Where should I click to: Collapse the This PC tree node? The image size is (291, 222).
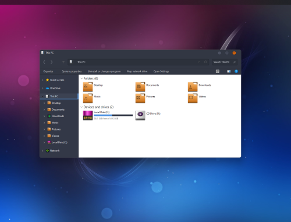pyautogui.click(x=42, y=96)
